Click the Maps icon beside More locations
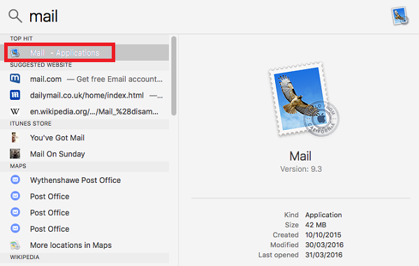Screen dimensions: 419x266 [x=15, y=245]
